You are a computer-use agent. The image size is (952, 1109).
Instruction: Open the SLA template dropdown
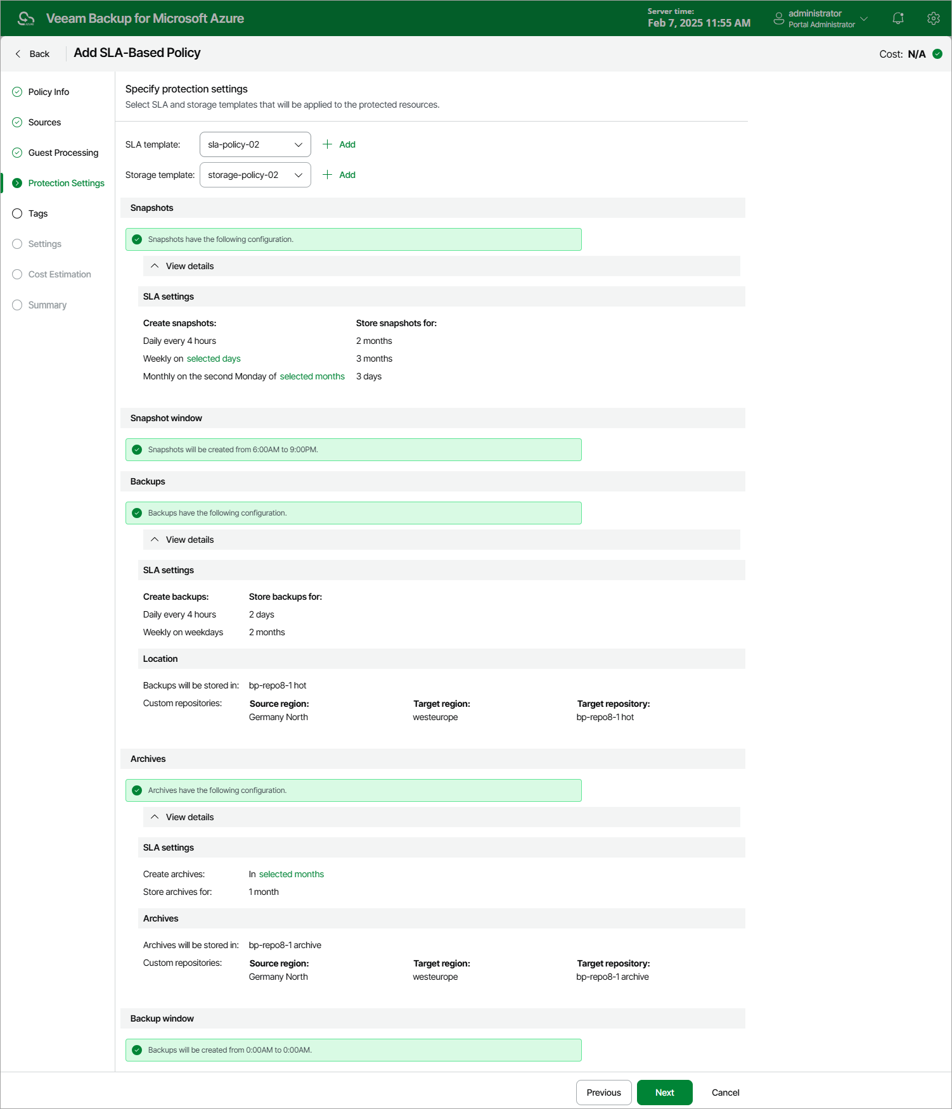pyautogui.click(x=255, y=144)
